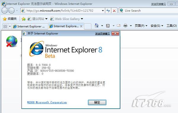The image size is (178, 113).
Task: Click the IE icon in window title bar
Action: click(3, 4)
